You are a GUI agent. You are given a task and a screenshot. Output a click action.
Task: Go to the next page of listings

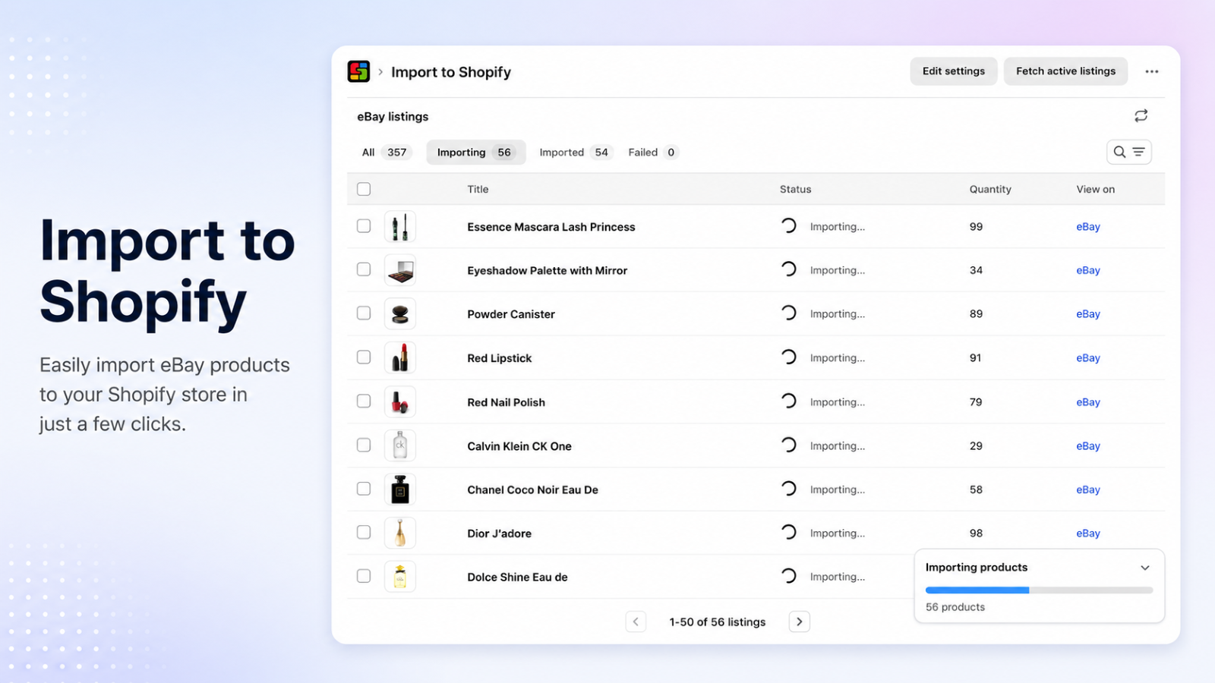click(x=799, y=622)
